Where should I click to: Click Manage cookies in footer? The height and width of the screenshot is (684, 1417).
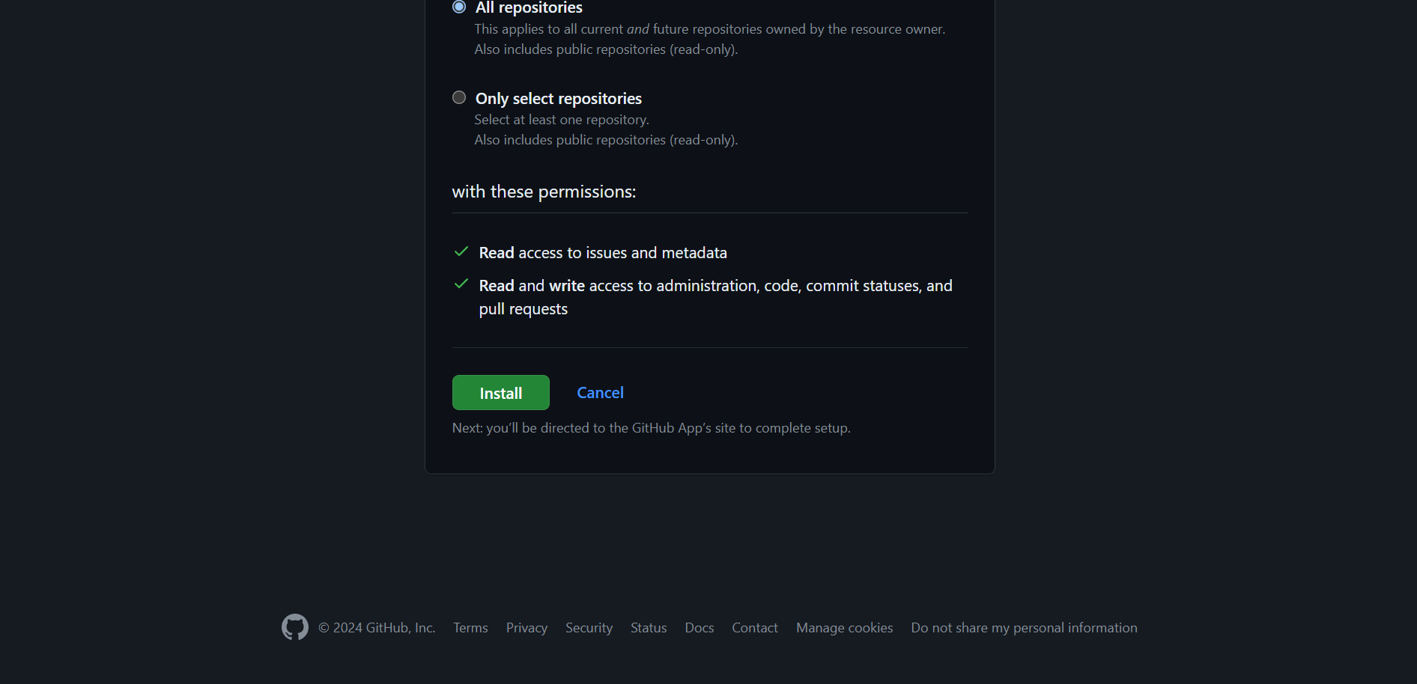(x=844, y=627)
